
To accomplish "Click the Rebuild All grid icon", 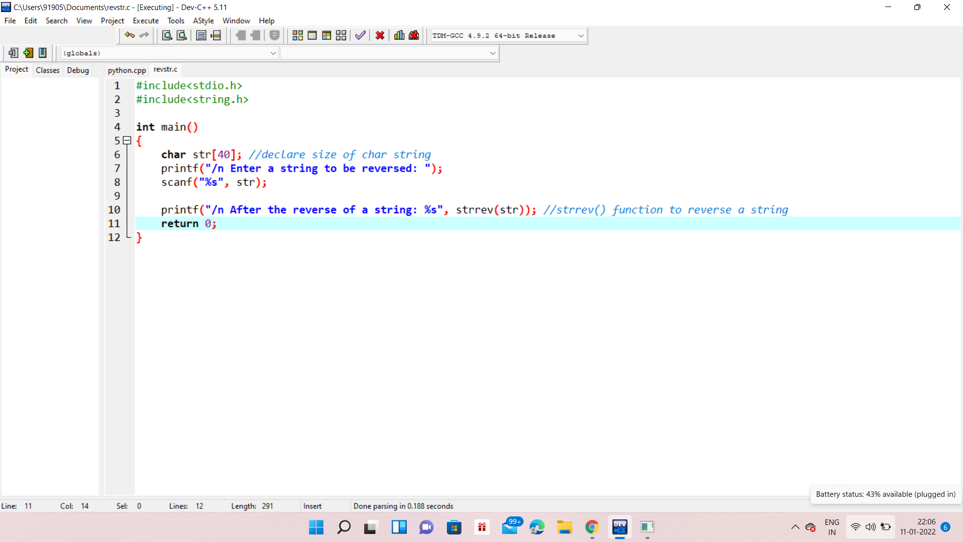I will (341, 35).
